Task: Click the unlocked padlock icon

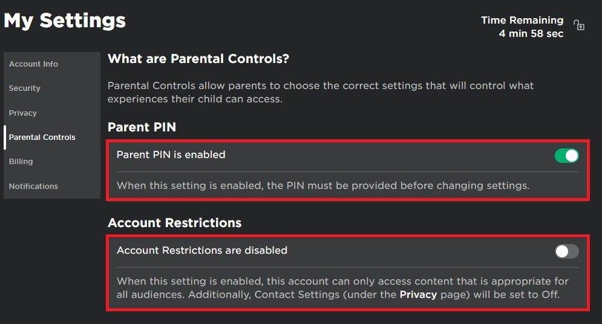Action: [579, 25]
